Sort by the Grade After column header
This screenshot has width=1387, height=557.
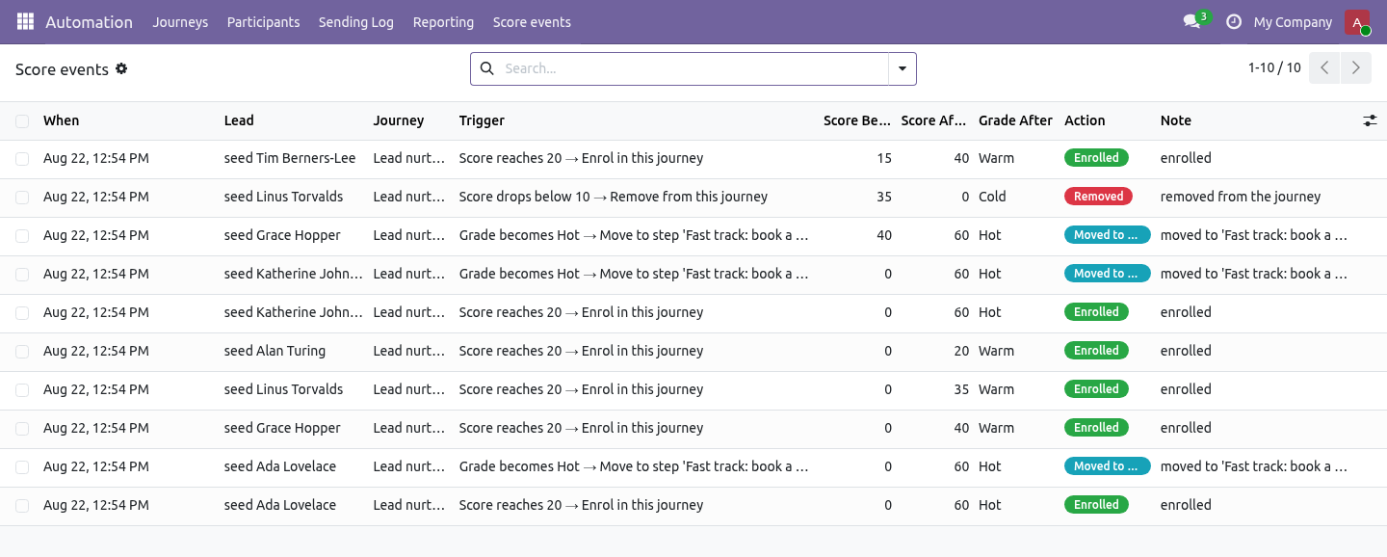point(1015,120)
